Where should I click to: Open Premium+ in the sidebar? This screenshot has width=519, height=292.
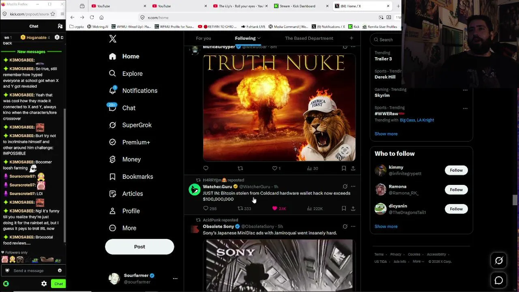(x=130, y=142)
